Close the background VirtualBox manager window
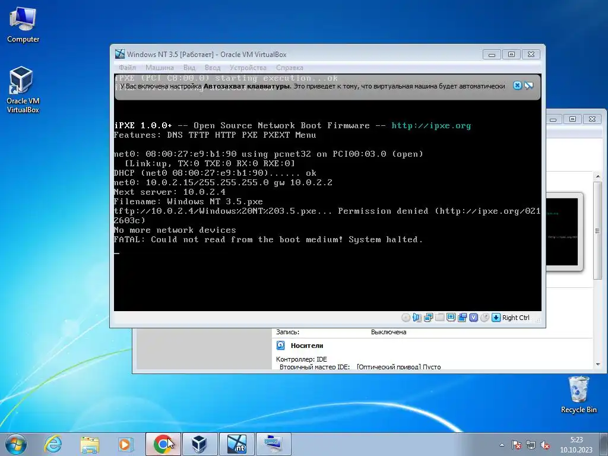The image size is (608, 456). pyautogui.click(x=592, y=119)
